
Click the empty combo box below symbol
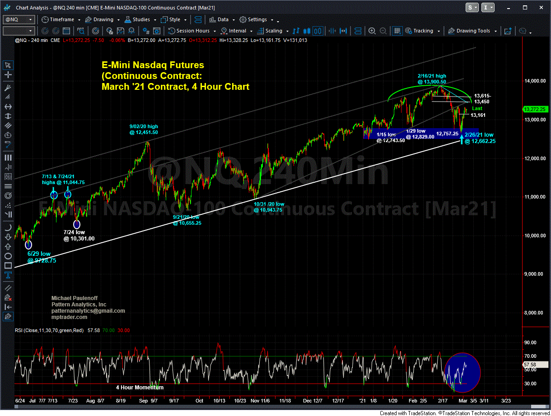[x=19, y=31]
